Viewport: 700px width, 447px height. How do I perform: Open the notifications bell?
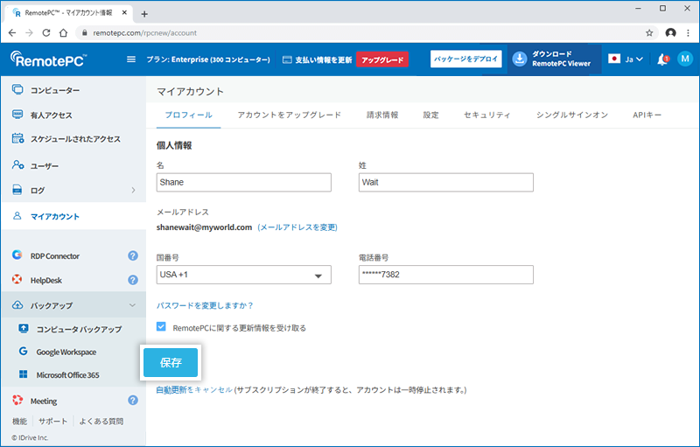[x=662, y=59]
